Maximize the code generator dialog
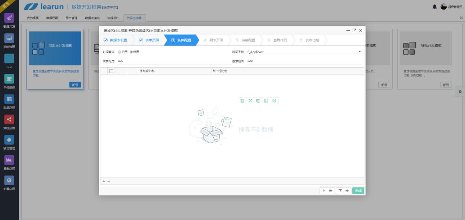 point(354,30)
